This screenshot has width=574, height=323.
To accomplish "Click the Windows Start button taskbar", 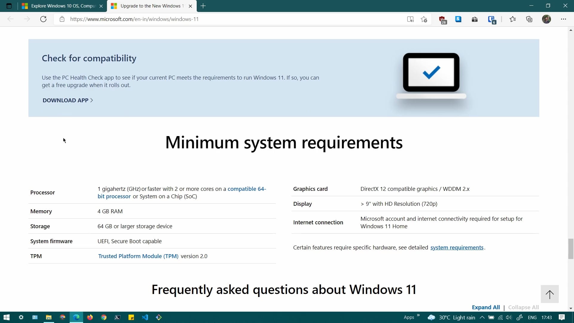I will coord(6,318).
